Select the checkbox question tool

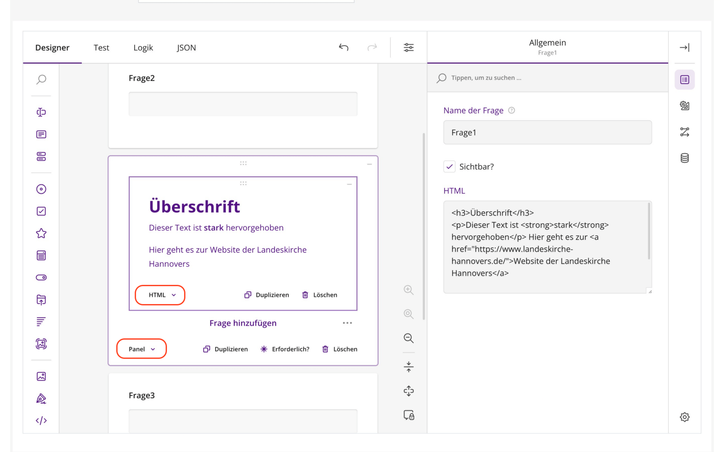[41, 211]
